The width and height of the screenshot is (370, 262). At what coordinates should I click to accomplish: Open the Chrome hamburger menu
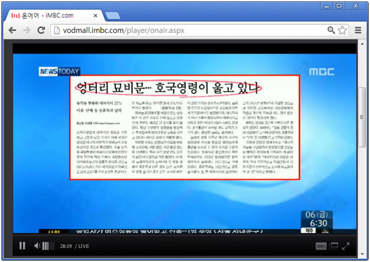pyautogui.click(x=357, y=30)
